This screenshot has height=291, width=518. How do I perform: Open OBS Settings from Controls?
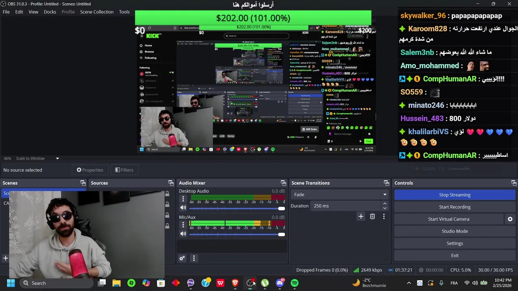pyautogui.click(x=454, y=243)
